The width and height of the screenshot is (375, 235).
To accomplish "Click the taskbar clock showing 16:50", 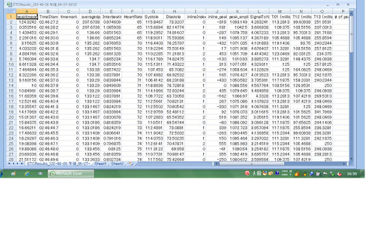I will click(352, 174).
